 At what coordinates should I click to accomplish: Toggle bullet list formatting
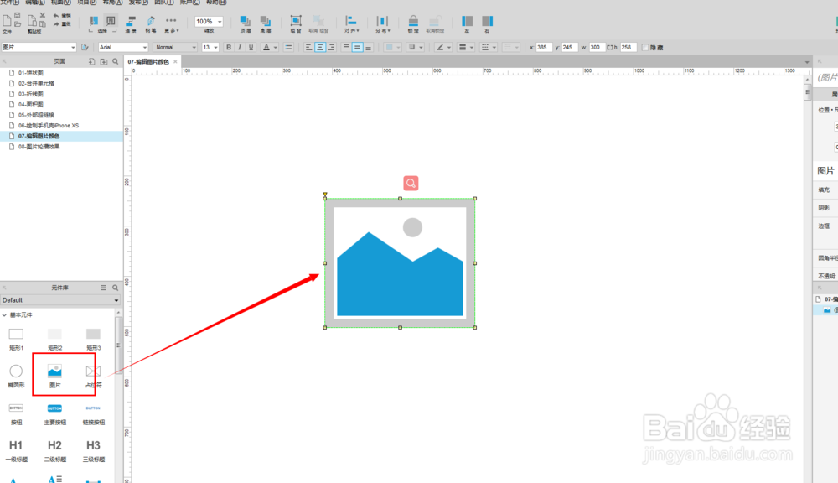pos(288,47)
